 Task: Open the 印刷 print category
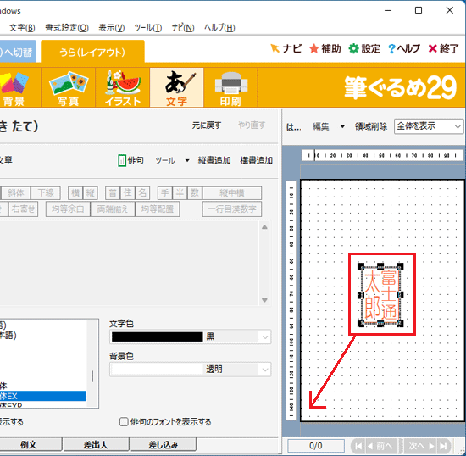[x=230, y=87]
